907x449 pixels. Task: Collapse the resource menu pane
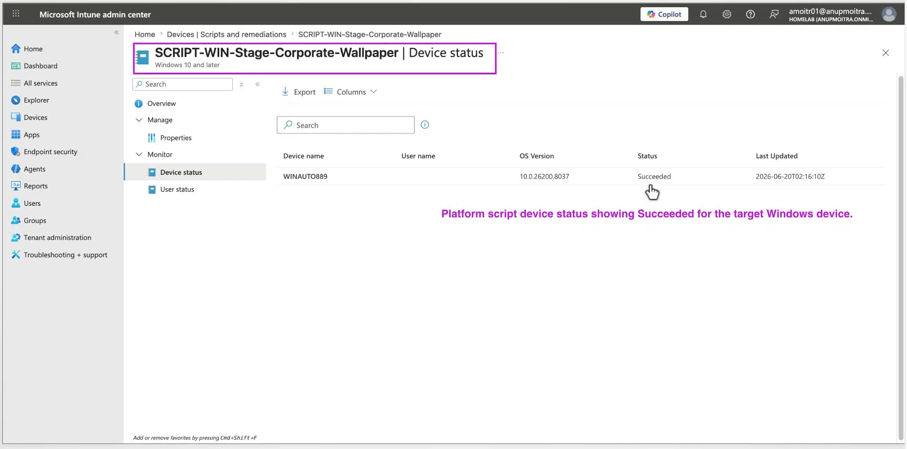coord(257,84)
